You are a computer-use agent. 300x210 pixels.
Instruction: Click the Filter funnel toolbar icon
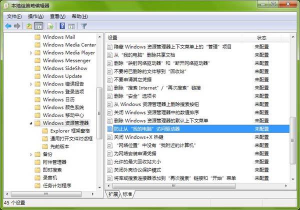coord(84,26)
